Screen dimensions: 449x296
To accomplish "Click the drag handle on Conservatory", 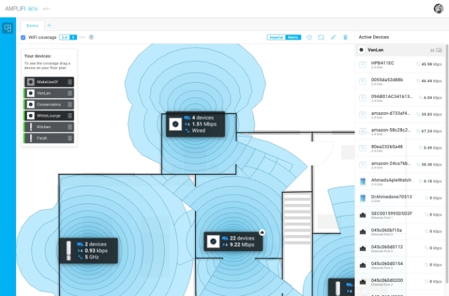I will [70, 105].
